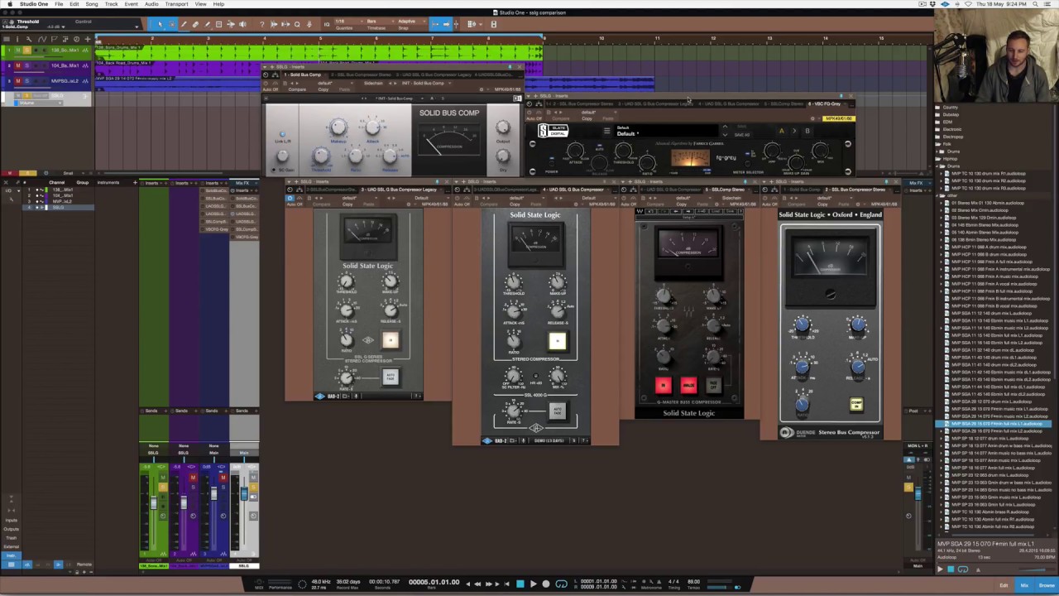Click the transport record button
Viewport: 1059px width, 596px height.
click(x=546, y=584)
